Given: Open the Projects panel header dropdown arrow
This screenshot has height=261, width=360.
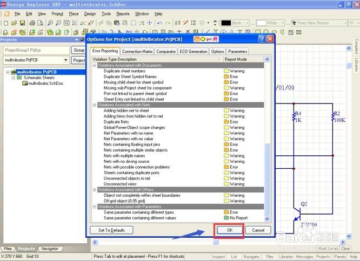Looking at the screenshot, I should tap(77, 39).
